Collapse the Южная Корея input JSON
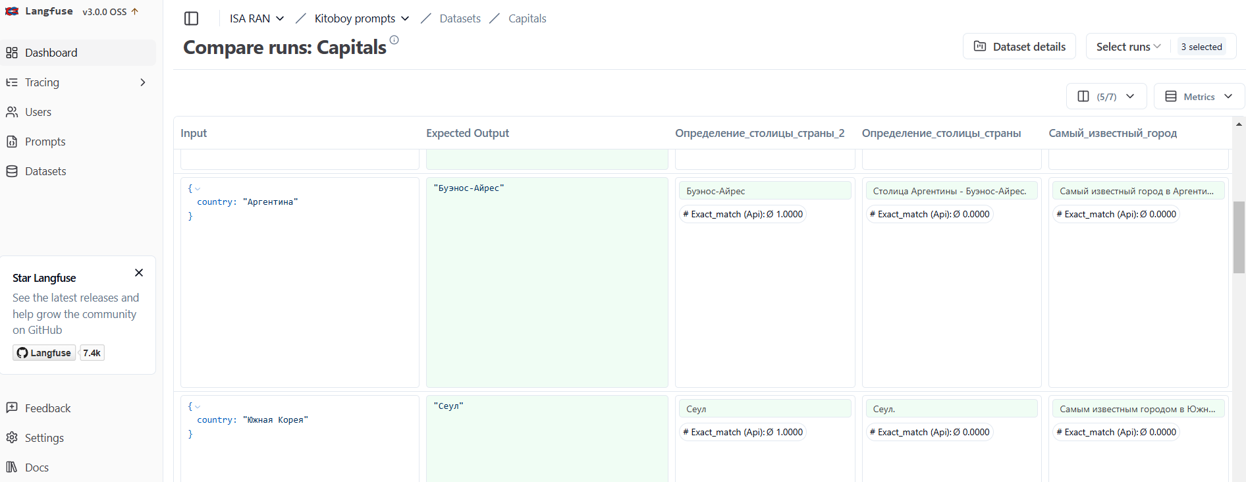 [x=198, y=407]
